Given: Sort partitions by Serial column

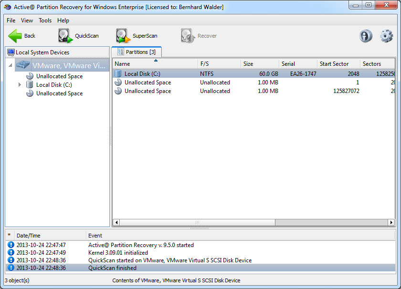Looking at the screenshot, I should [x=298, y=63].
